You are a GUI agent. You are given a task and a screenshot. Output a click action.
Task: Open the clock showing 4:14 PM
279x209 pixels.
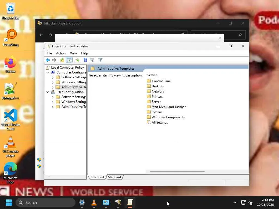coord(265,202)
